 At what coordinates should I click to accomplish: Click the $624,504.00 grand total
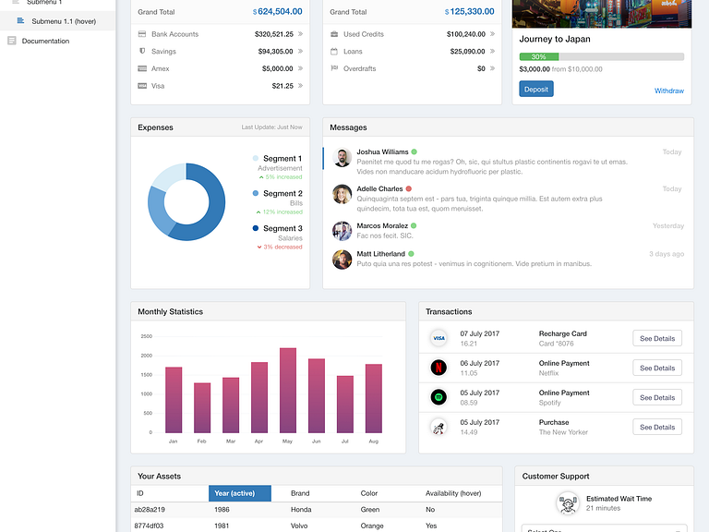tap(277, 11)
